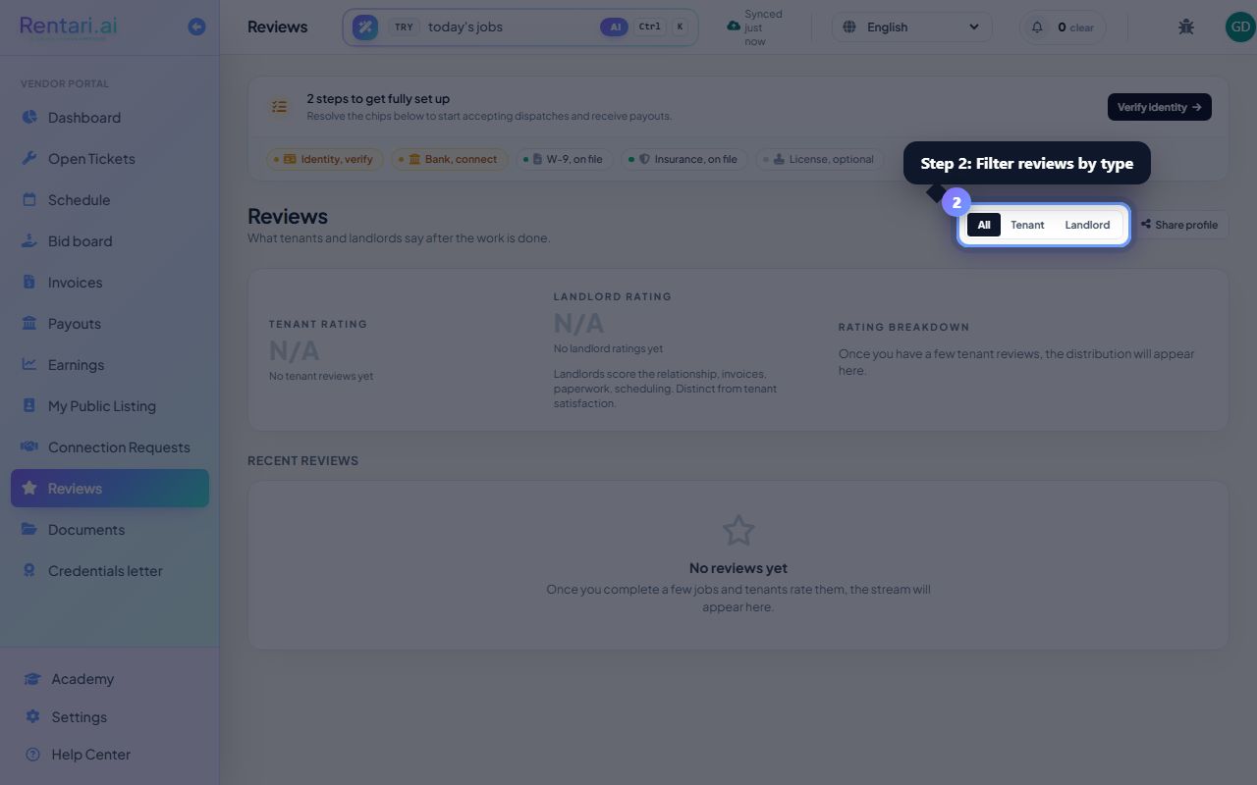1257x785 pixels.
Task: Click the cloud sync status icon
Action: [x=734, y=26]
